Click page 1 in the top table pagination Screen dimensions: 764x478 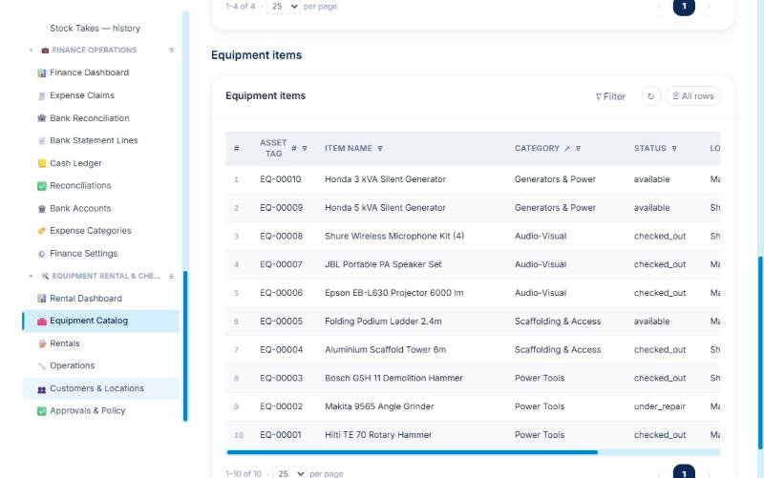coord(684,7)
